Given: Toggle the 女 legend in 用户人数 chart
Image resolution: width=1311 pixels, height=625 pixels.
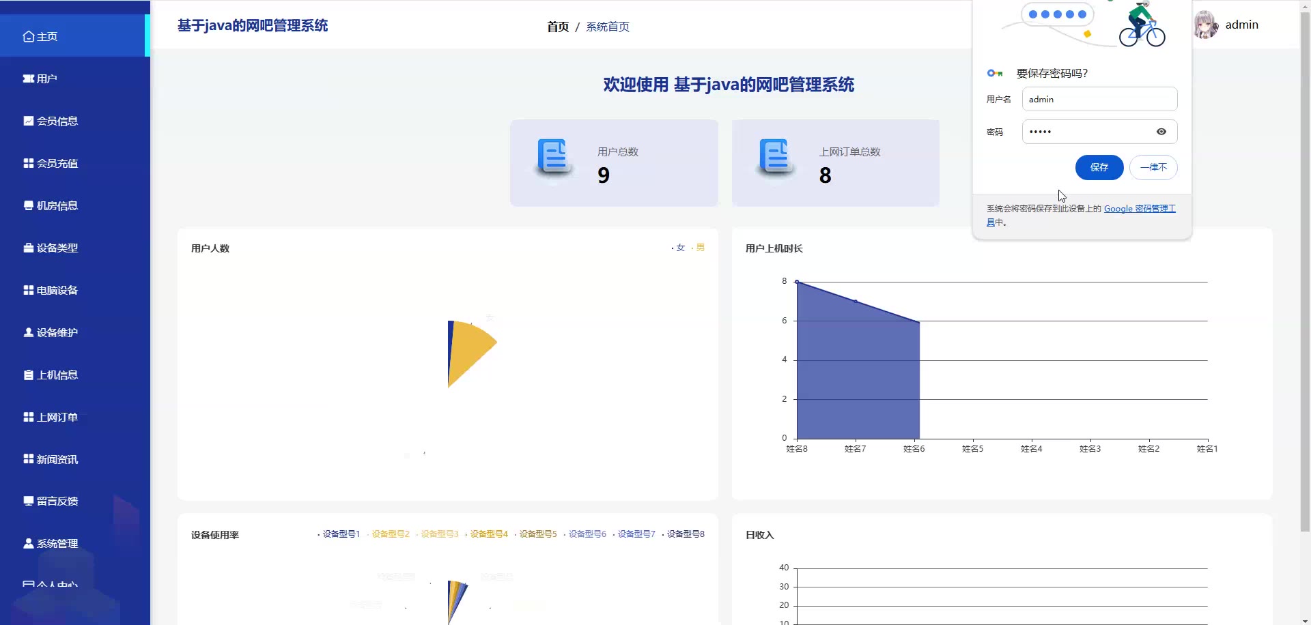Looking at the screenshot, I should click(x=679, y=248).
